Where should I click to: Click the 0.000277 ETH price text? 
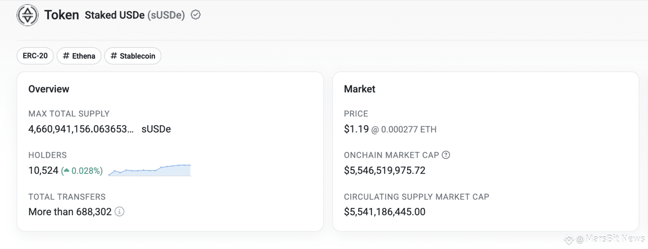[x=408, y=129]
